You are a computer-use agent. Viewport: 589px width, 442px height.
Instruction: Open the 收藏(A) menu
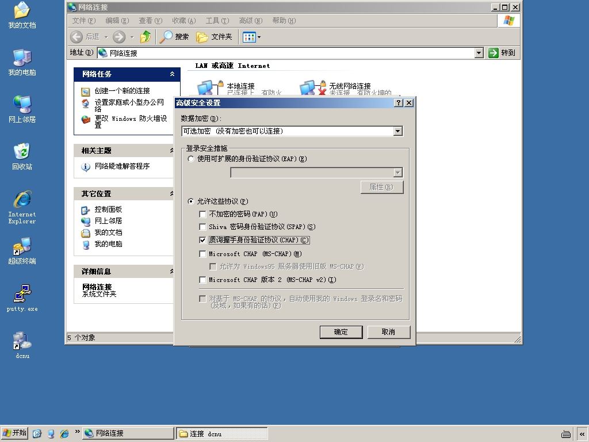[x=184, y=21]
